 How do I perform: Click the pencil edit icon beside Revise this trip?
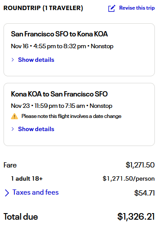[112, 8]
